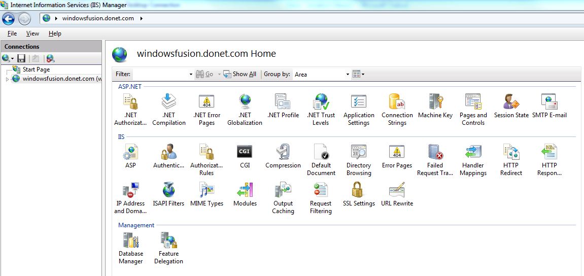Click the Forward navigation button
This screenshot has height=276, width=584.
click(24, 19)
